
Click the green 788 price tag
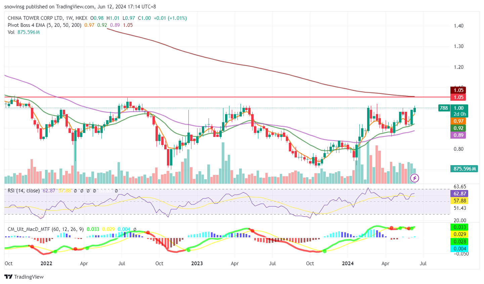click(x=444, y=108)
